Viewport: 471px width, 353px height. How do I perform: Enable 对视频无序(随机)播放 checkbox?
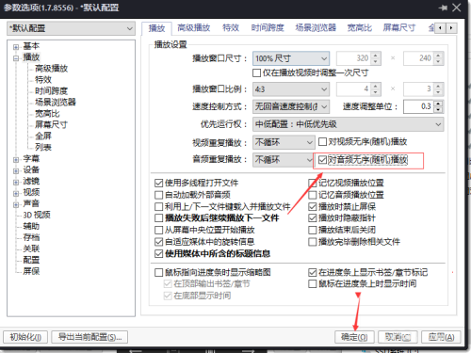[322, 142]
